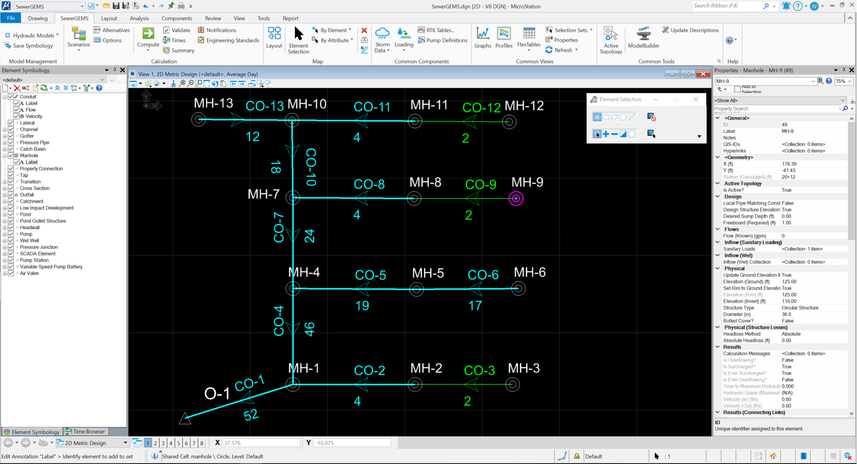
Task: Click the X coordinate input field
Action: click(x=261, y=443)
